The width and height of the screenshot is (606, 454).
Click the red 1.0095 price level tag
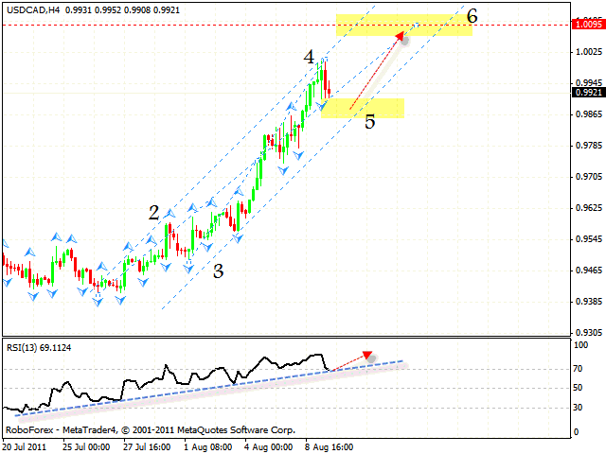click(x=589, y=26)
